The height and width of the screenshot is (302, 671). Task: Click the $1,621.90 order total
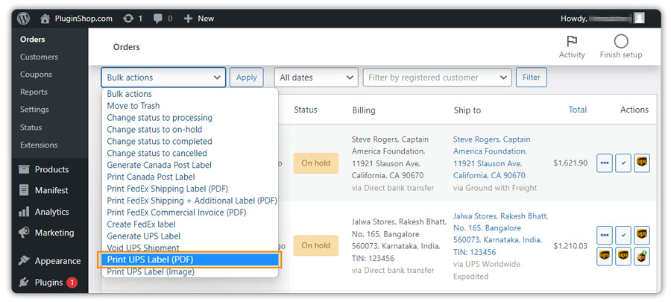tap(570, 163)
